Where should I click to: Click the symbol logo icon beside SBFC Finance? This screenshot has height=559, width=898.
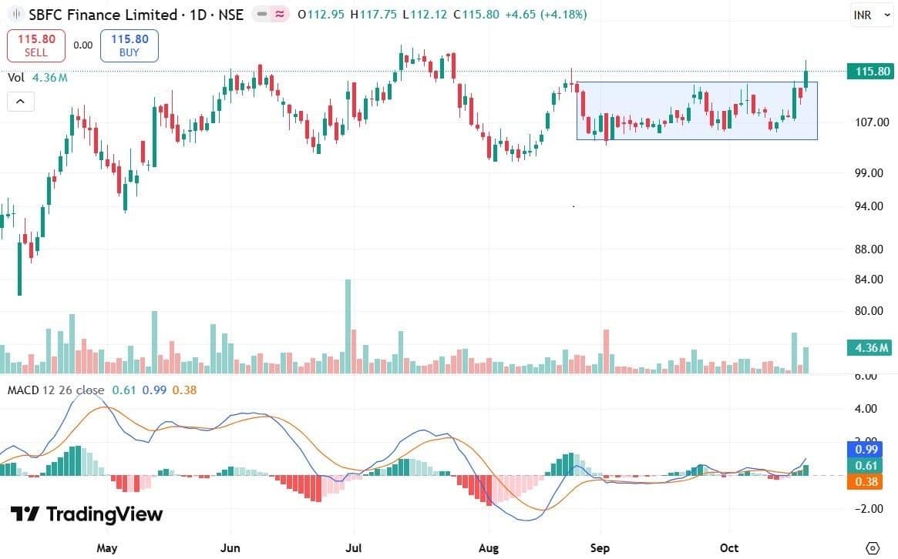(x=15, y=15)
